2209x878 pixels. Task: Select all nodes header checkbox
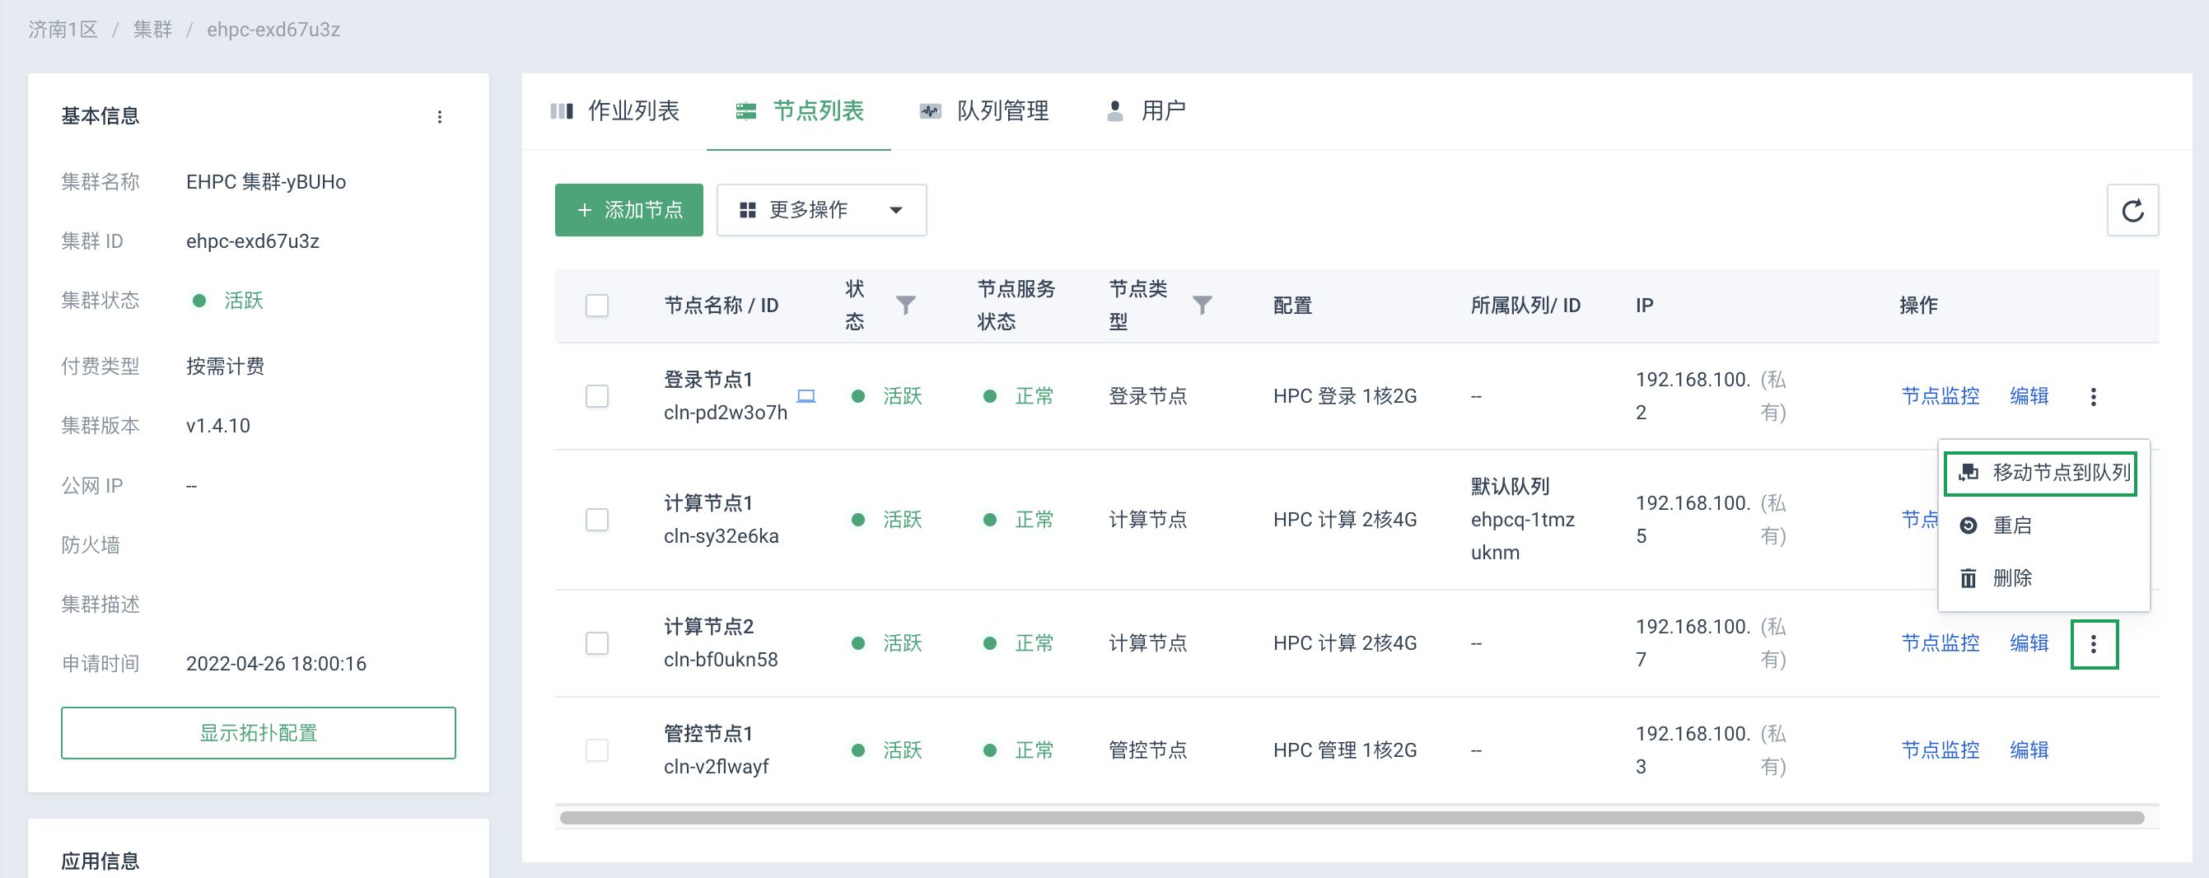click(597, 306)
